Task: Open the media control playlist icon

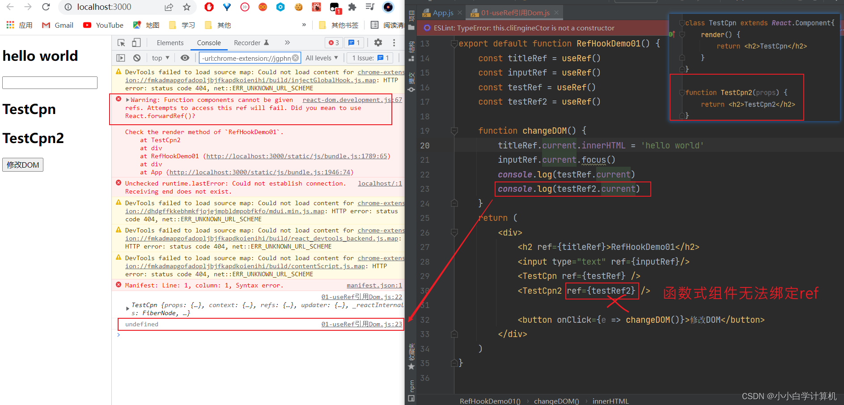Action: [x=370, y=7]
